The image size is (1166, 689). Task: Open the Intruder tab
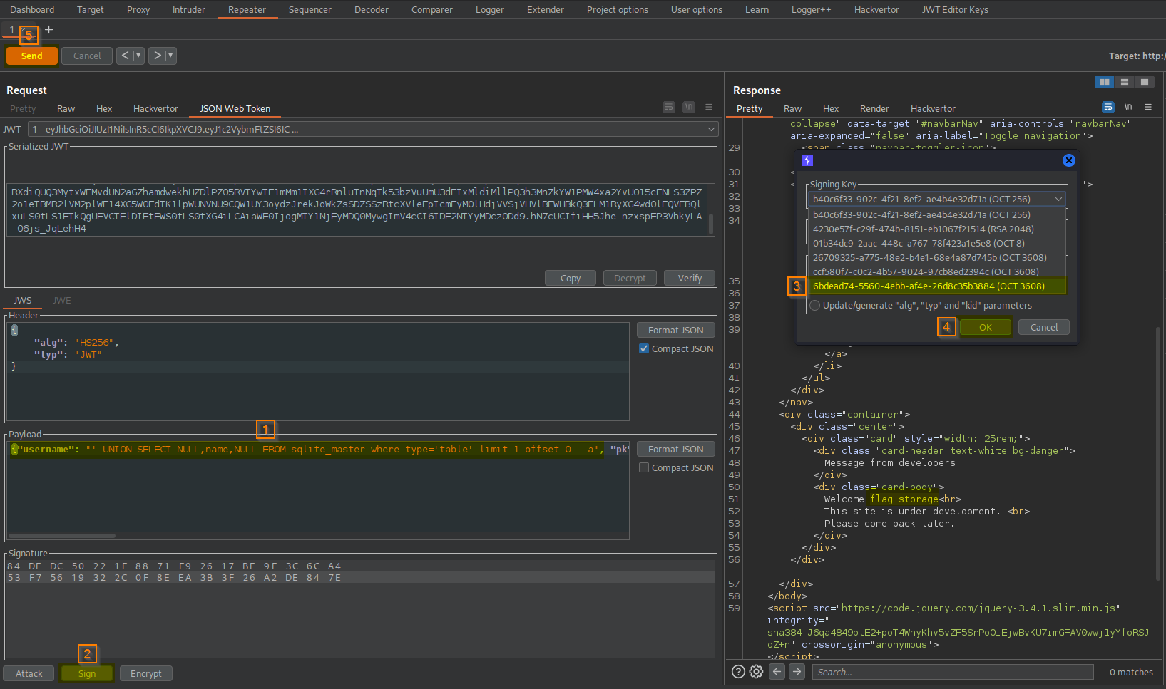pos(189,9)
